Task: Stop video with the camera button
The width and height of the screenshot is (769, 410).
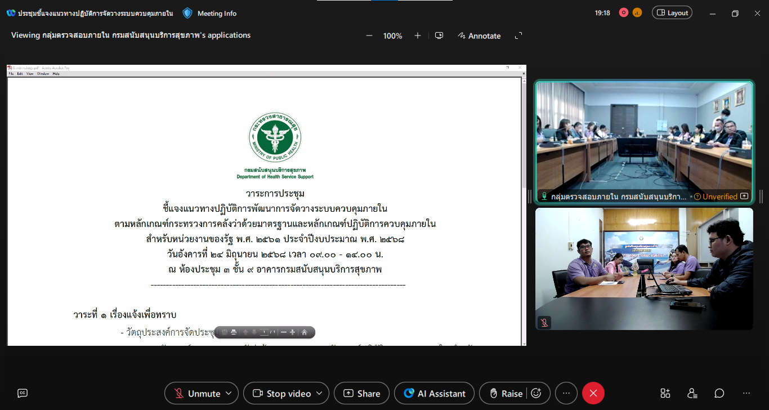Action: coord(283,393)
